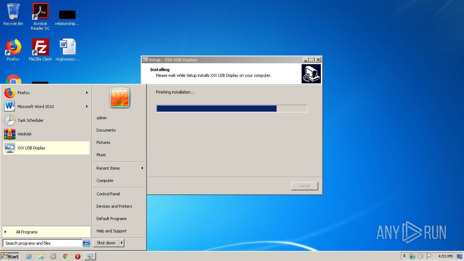Open Help and Support
464x261 pixels.
pyautogui.click(x=120, y=231)
